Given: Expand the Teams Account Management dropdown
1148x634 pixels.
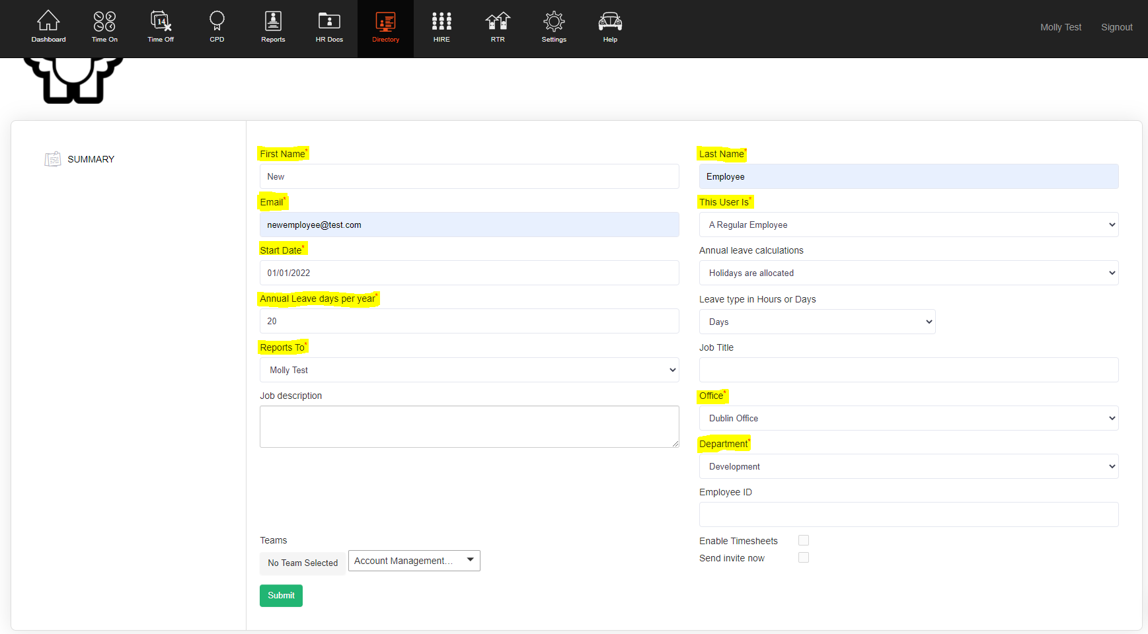Looking at the screenshot, I should pyautogui.click(x=414, y=561).
